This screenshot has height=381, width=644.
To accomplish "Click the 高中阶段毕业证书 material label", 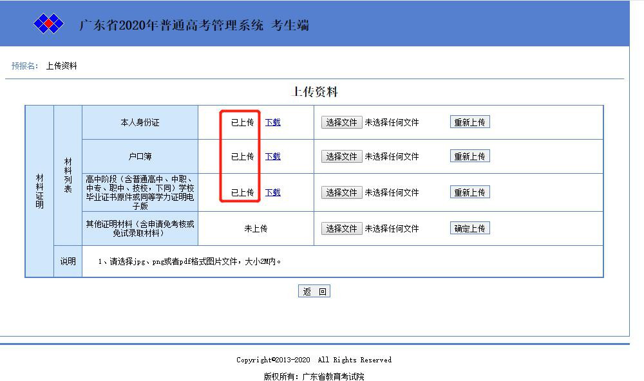I will pyautogui.click(x=140, y=192).
